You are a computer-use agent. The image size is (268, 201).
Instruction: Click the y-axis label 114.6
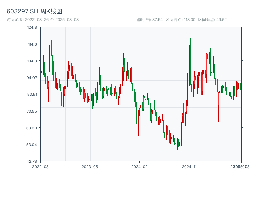[32, 44]
